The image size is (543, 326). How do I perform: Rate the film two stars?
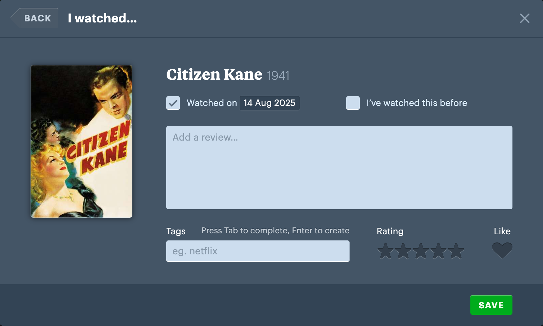pyautogui.click(x=403, y=251)
